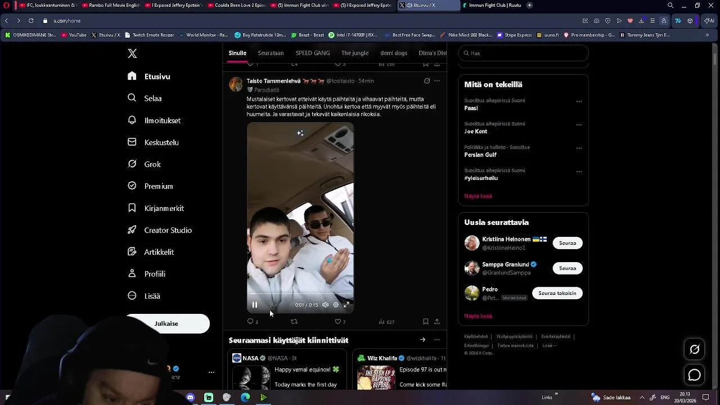This screenshot has width=720, height=405.
Task: Open Keskustelu messages
Action: point(153,142)
